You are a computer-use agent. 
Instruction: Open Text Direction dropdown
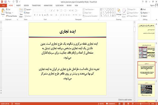[x=88, y=9]
